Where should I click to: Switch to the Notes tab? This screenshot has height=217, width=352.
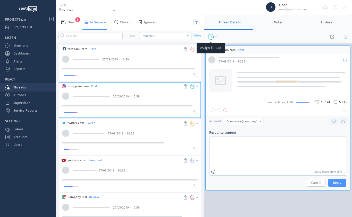tap(278, 22)
